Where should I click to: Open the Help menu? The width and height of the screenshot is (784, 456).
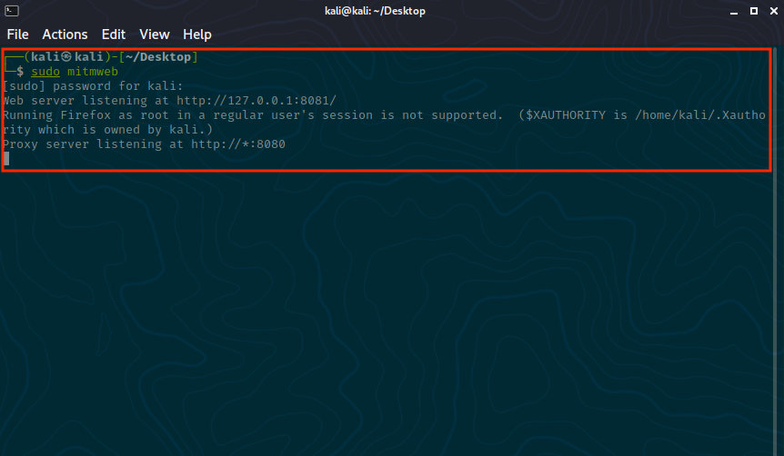[x=197, y=35]
